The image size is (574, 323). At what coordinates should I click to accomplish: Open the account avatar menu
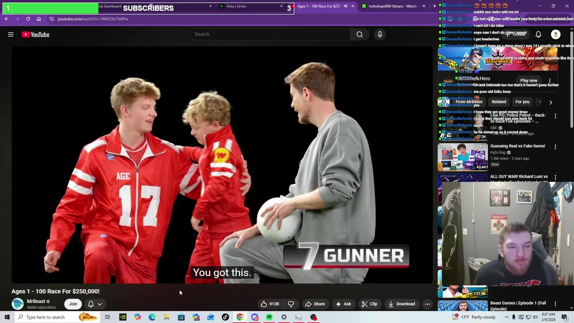tap(556, 35)
